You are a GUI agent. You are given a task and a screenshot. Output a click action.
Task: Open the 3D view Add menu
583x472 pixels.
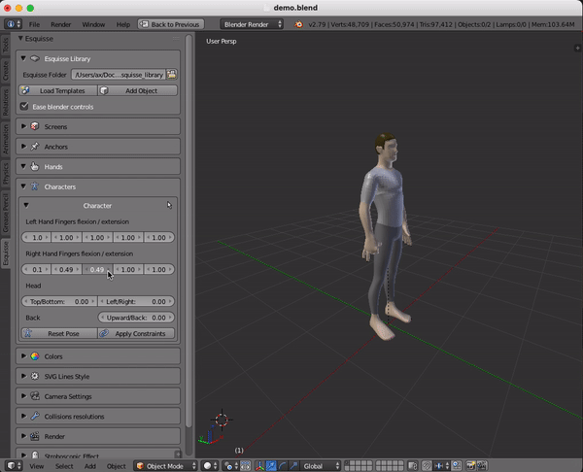[90, 466]
